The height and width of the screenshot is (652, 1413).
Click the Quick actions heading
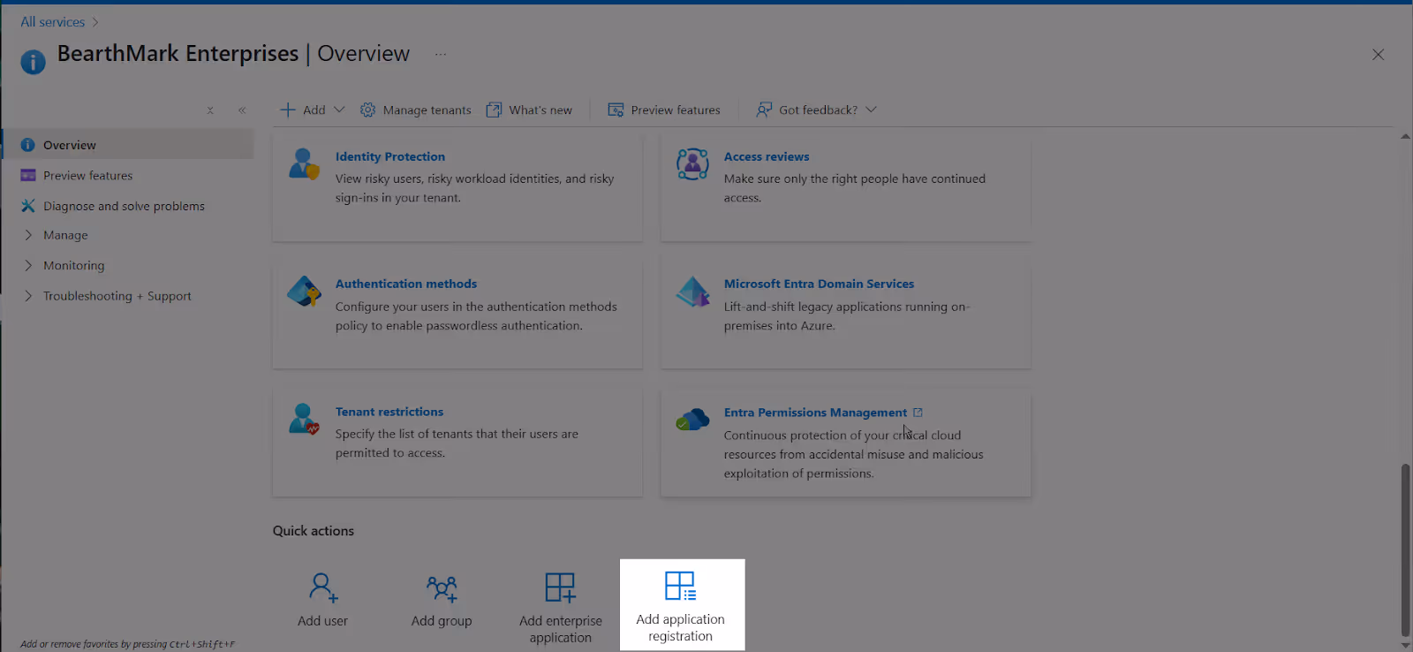tap(314, 531)
